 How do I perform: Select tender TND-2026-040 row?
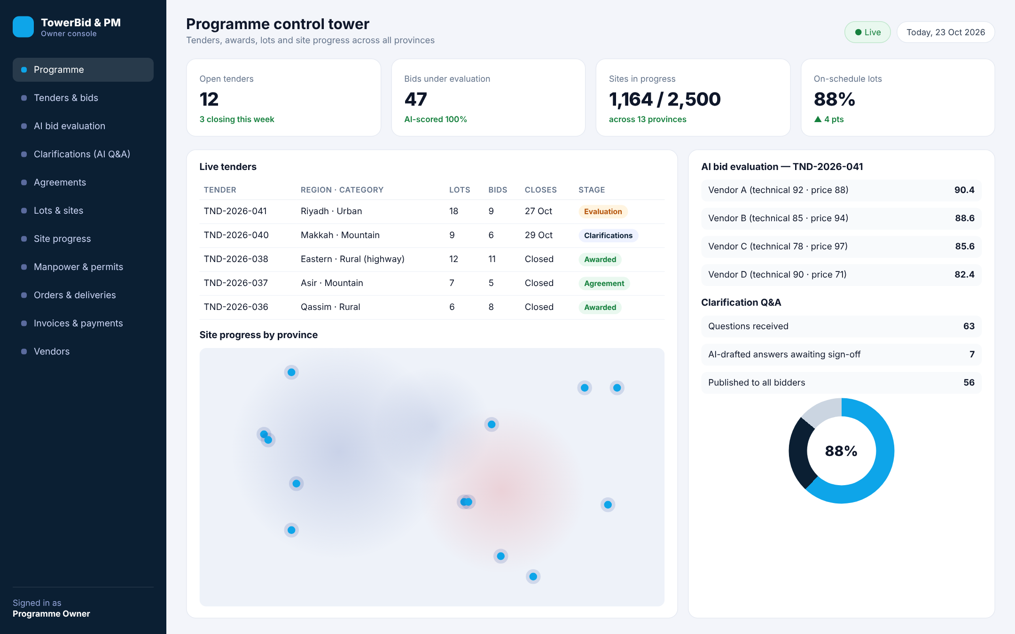pos(432,235)
